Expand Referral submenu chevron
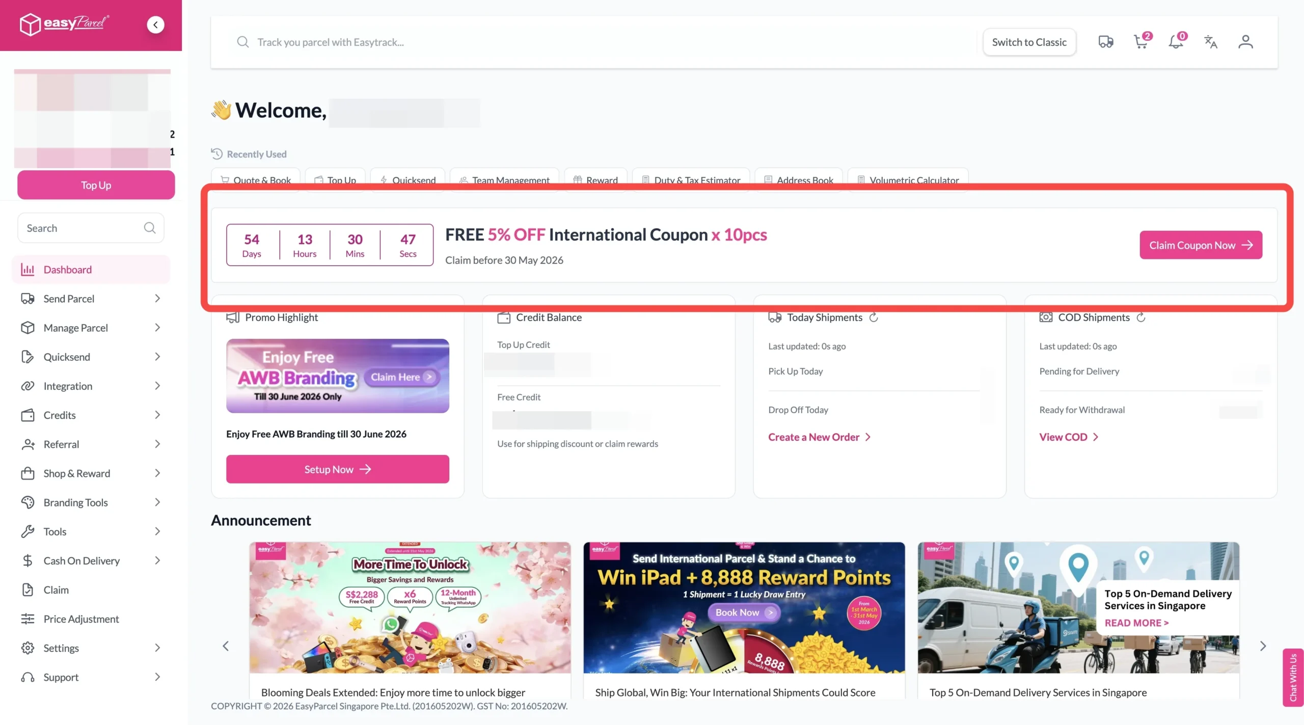Image resolution: width=1304 pixels, height=725 pixels. [x=157, y=444]
